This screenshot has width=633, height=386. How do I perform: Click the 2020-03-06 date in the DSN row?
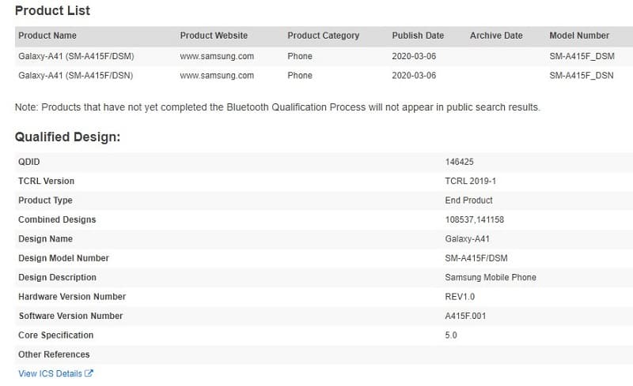414,75
